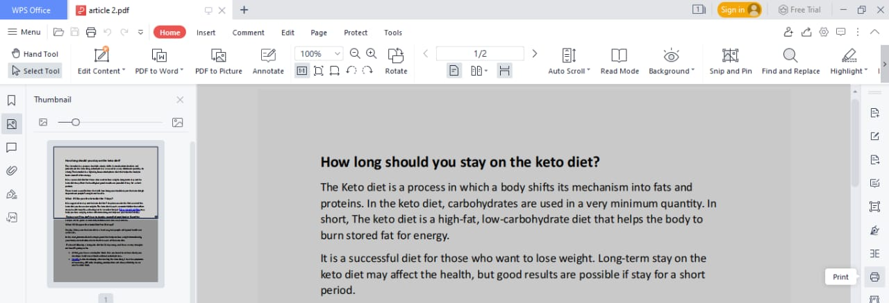Click the Sign in button
The height and width of the screenshot is (303, 889).
coord(739,10)
